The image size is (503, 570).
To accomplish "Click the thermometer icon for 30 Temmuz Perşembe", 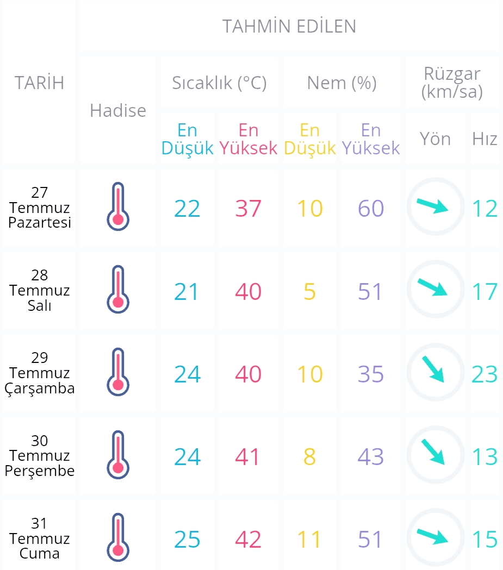I will (118, 455).
